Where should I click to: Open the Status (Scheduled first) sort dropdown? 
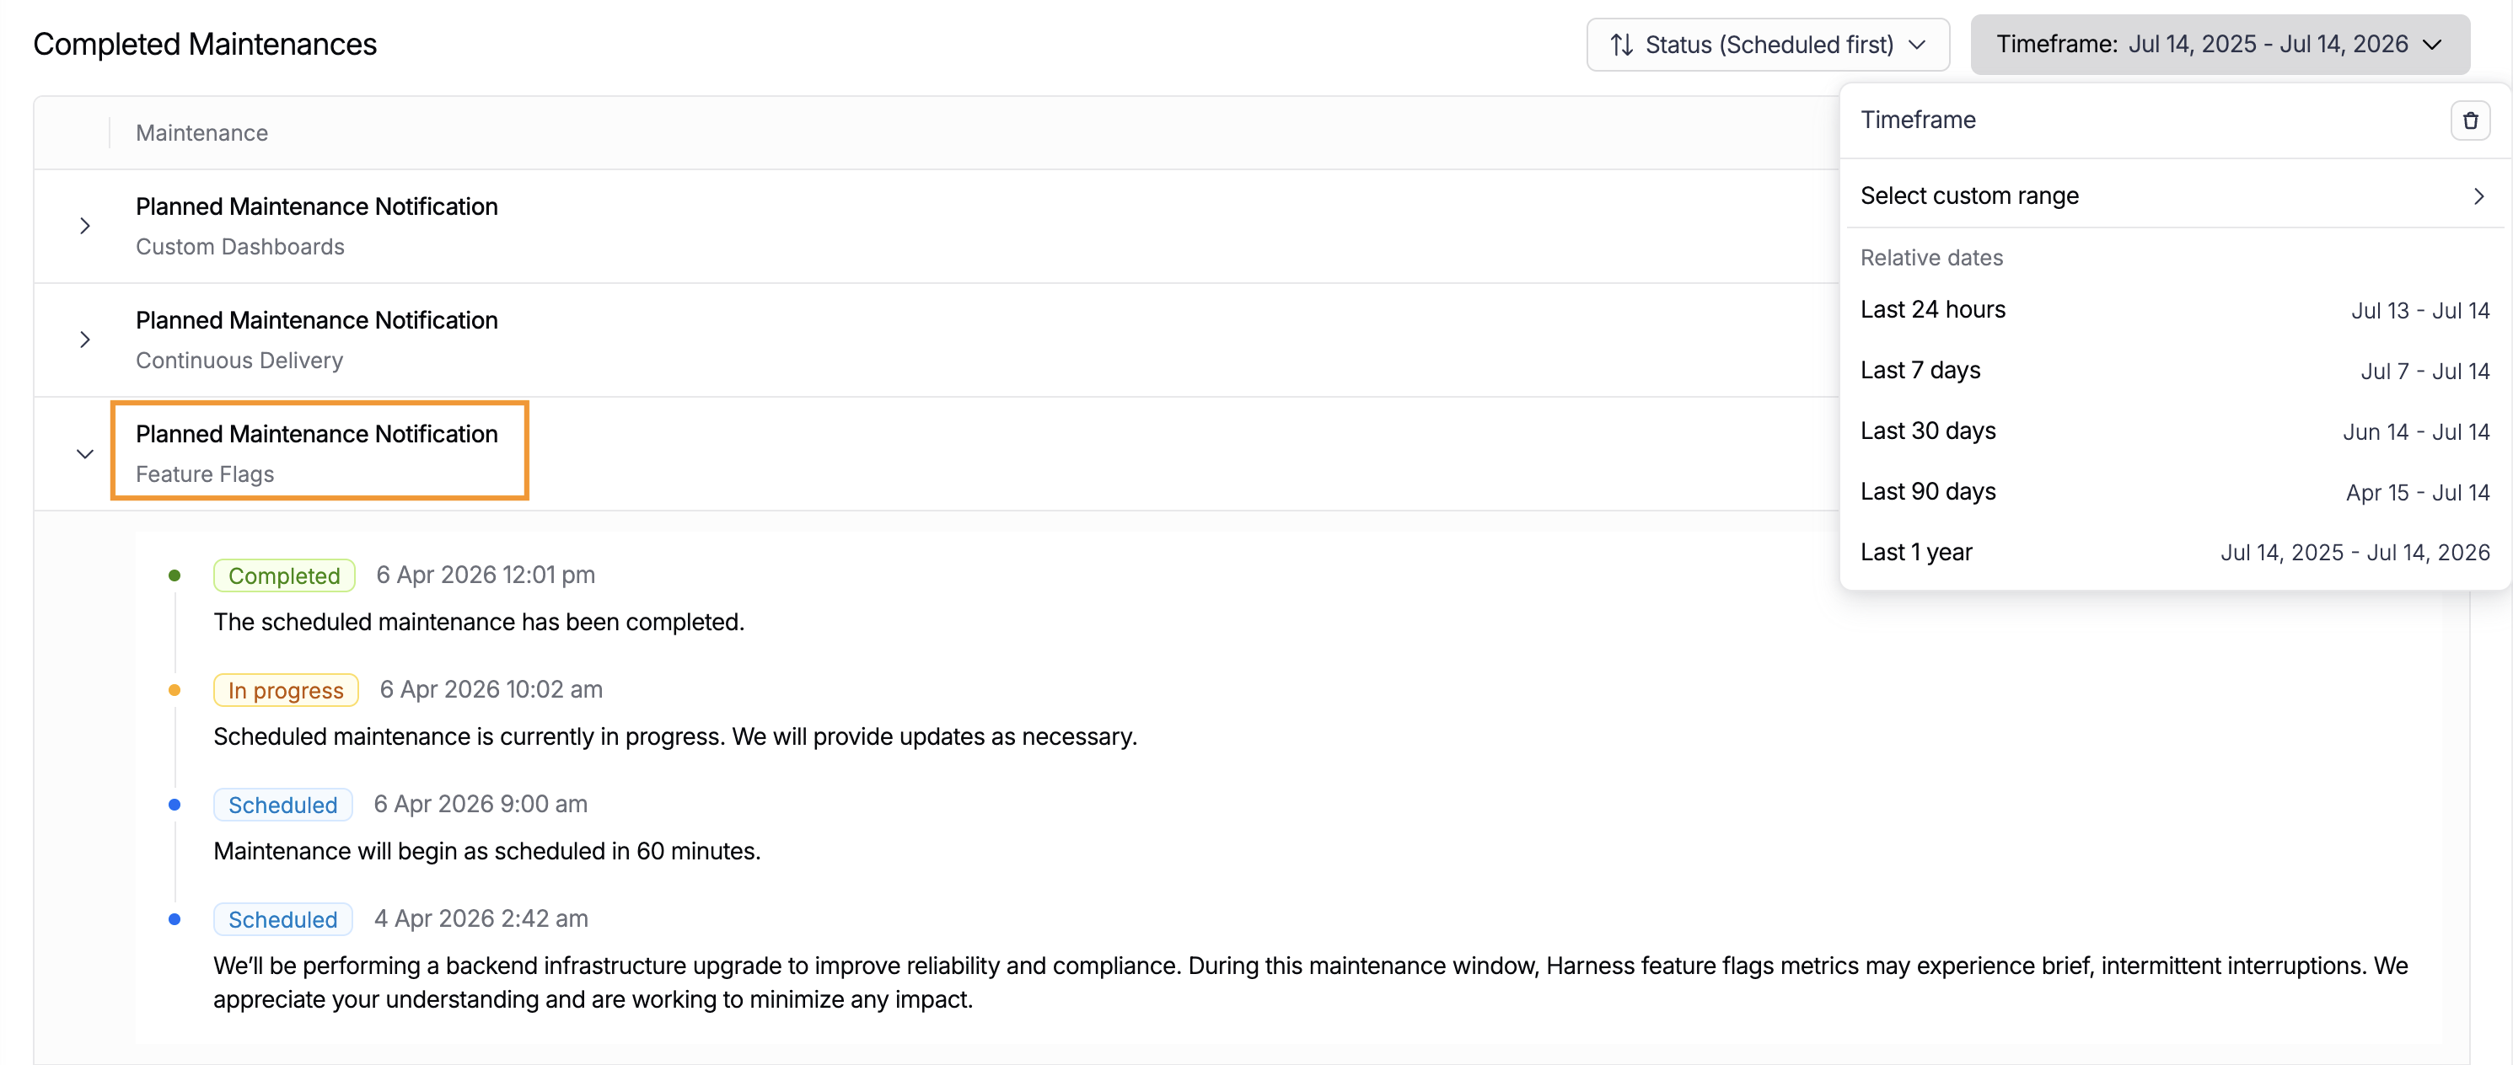pyautogui.click(x=1768, y=45)
